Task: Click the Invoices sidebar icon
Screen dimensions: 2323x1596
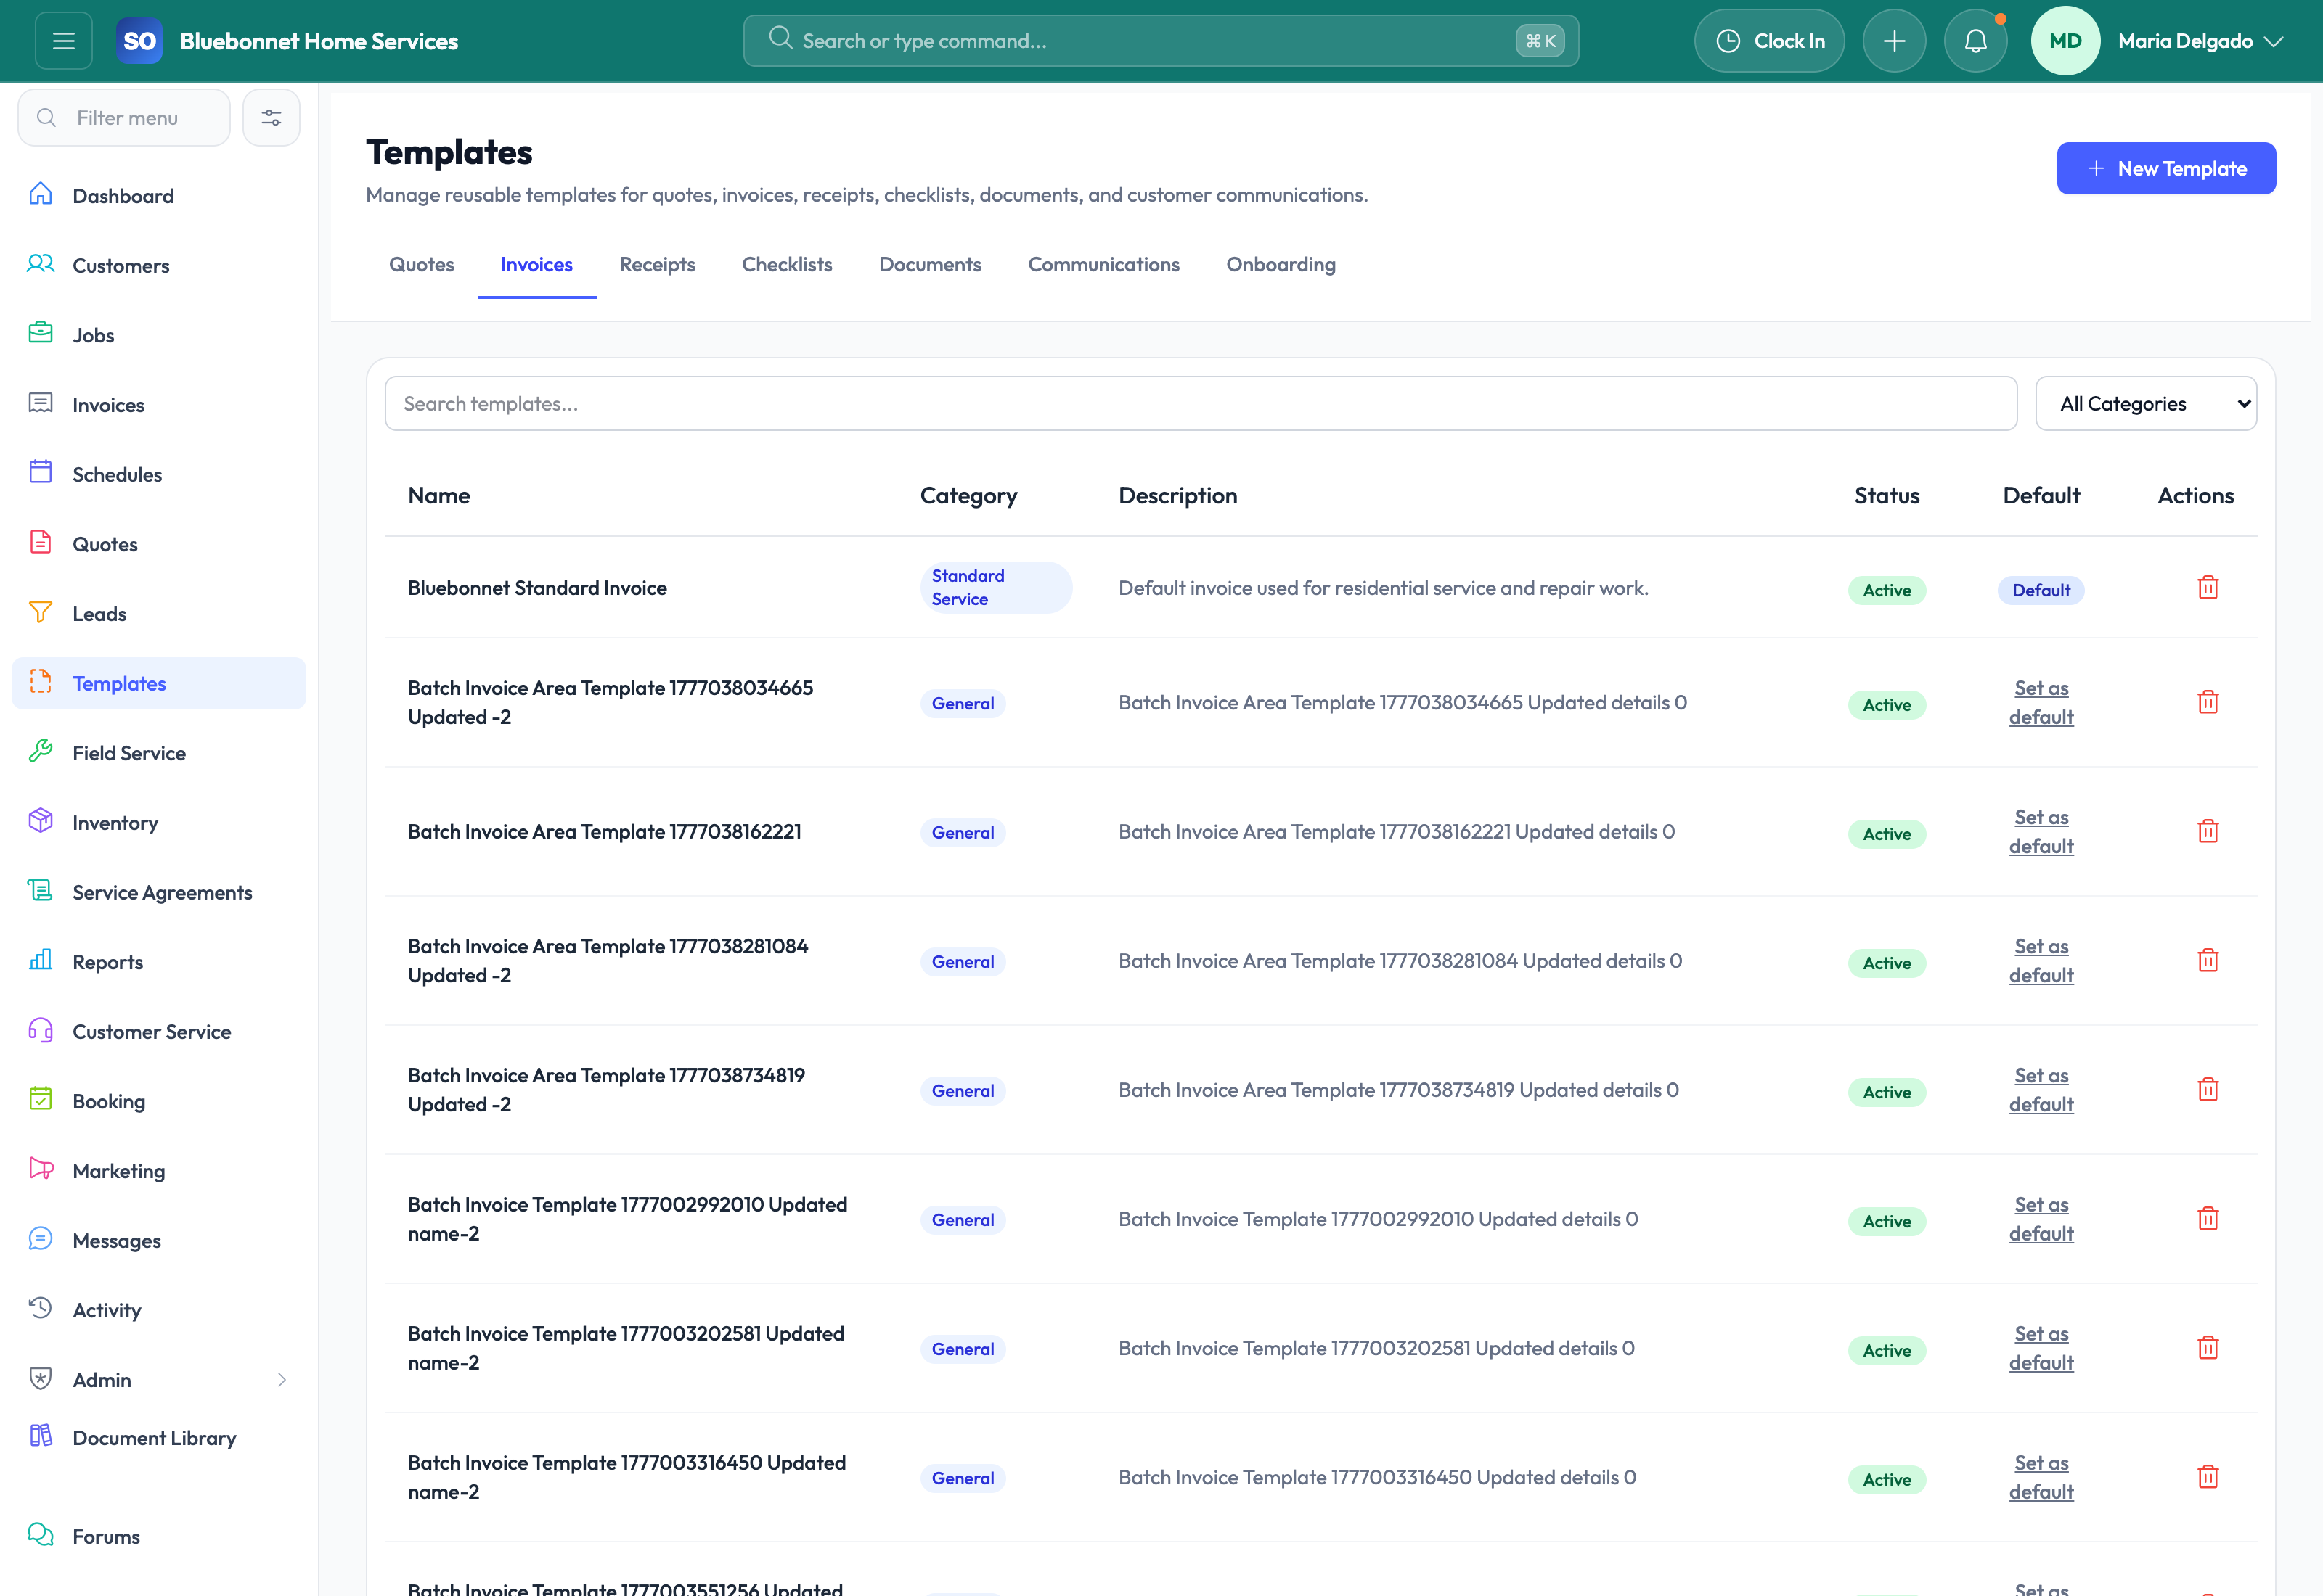Action: tap(41, 403)
